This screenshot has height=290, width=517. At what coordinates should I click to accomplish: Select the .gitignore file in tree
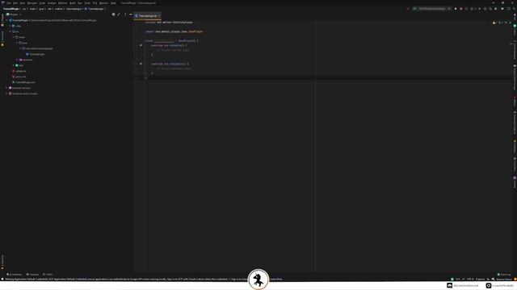[19, 71]
